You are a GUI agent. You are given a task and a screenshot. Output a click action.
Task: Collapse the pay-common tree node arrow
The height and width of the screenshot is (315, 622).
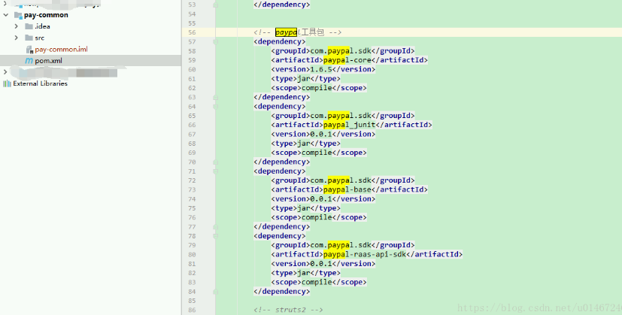pos(5,15)
